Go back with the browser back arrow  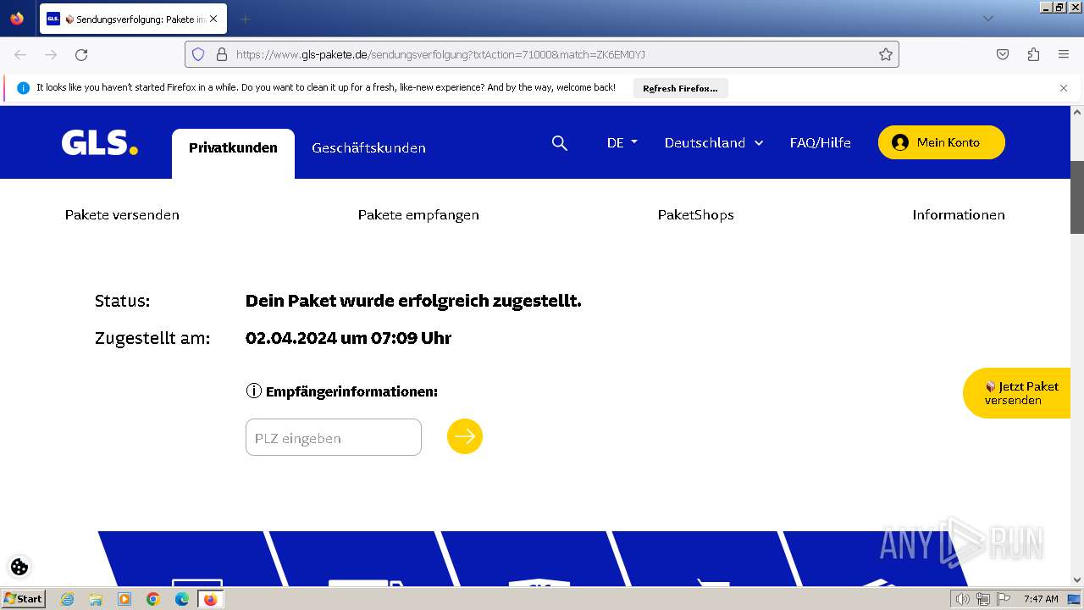20,54
